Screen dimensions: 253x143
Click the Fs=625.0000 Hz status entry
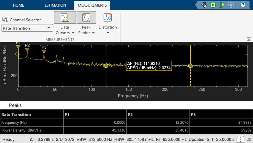171,140
